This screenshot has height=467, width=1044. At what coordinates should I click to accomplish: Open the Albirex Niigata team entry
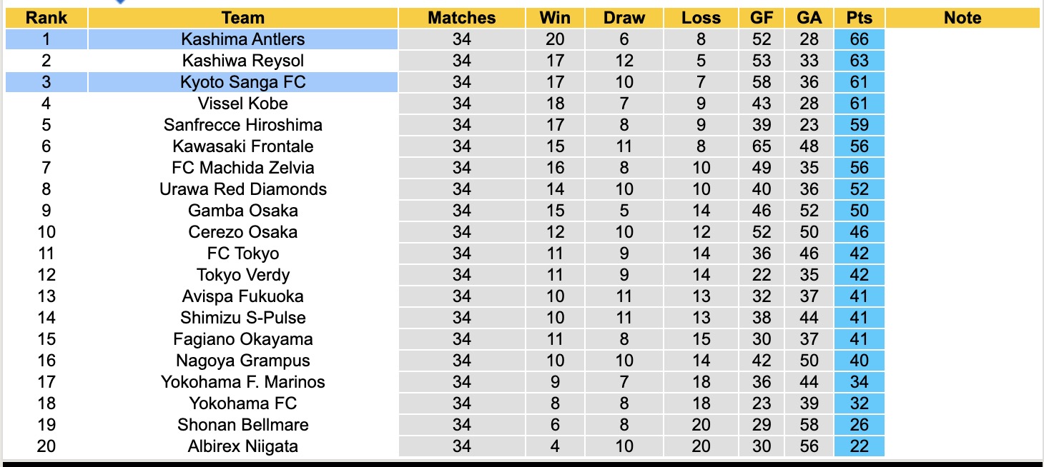coord(243,446)
